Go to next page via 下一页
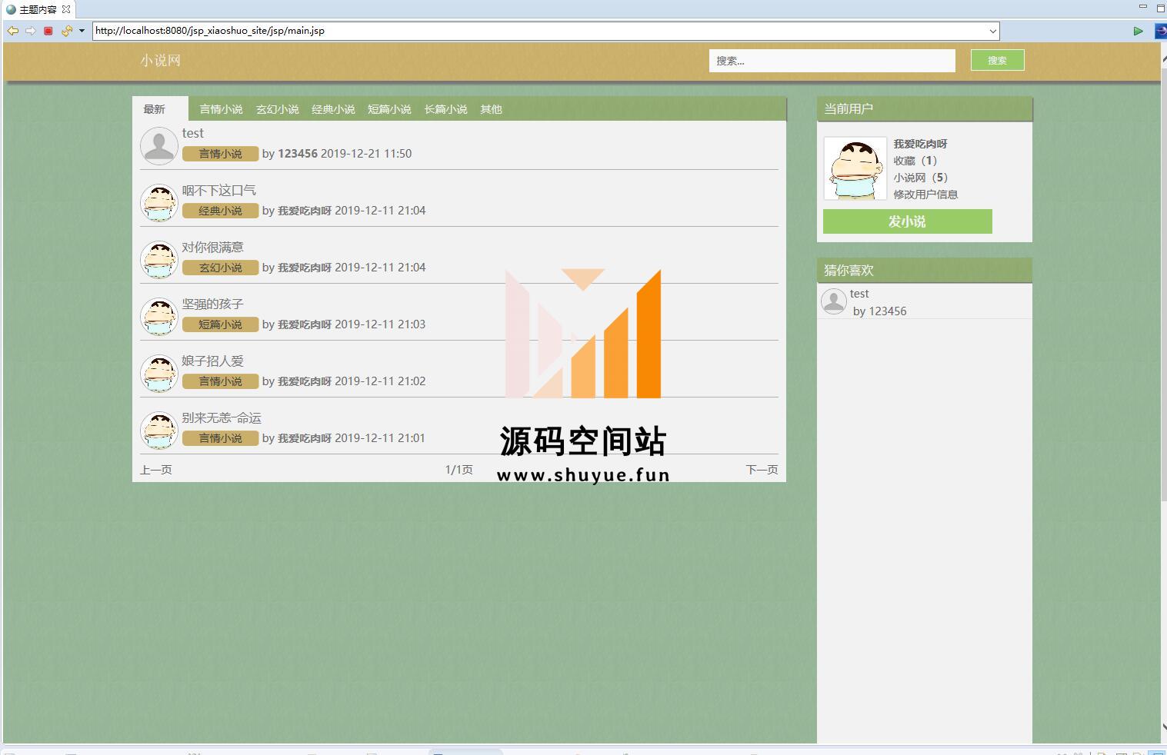The height and width of the screenshot is (755, 1167). [x=762, y=470]
